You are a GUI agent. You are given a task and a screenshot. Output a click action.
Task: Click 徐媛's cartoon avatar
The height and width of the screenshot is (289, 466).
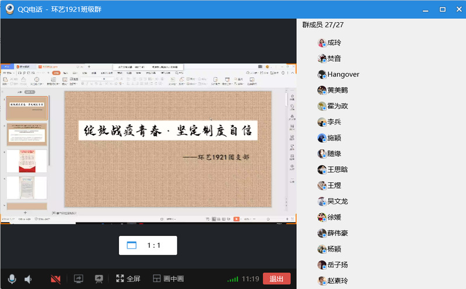pyautogui.click(x=322, y=217)
